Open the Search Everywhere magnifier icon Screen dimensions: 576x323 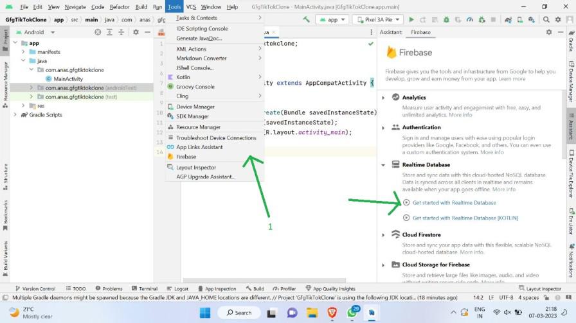click(x=546, y=19)
